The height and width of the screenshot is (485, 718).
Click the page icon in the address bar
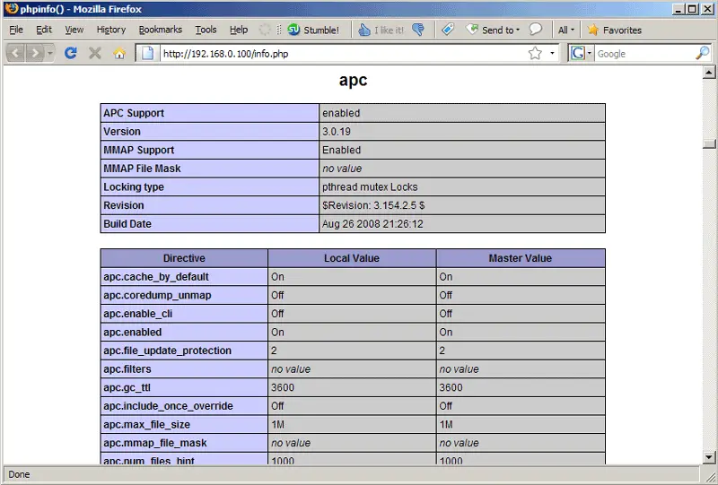click(x=147, y=54)
